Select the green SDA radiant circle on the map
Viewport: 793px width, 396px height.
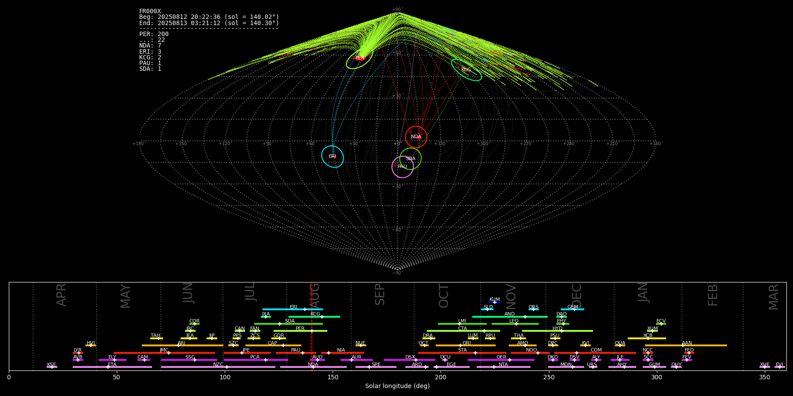[x=410, y=158]
